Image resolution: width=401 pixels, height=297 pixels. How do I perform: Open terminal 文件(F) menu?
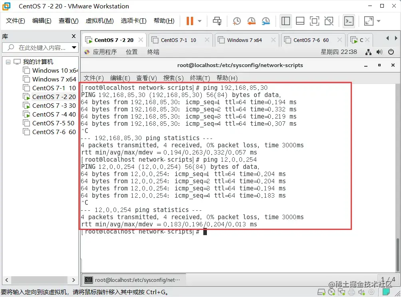tap(93, 78)
